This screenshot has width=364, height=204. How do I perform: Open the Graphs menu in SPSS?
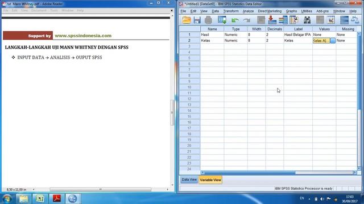click(291, 11)
